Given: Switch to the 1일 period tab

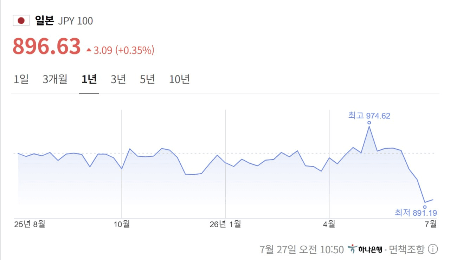Looking at the screenshot, I should [x=21, y=79].
